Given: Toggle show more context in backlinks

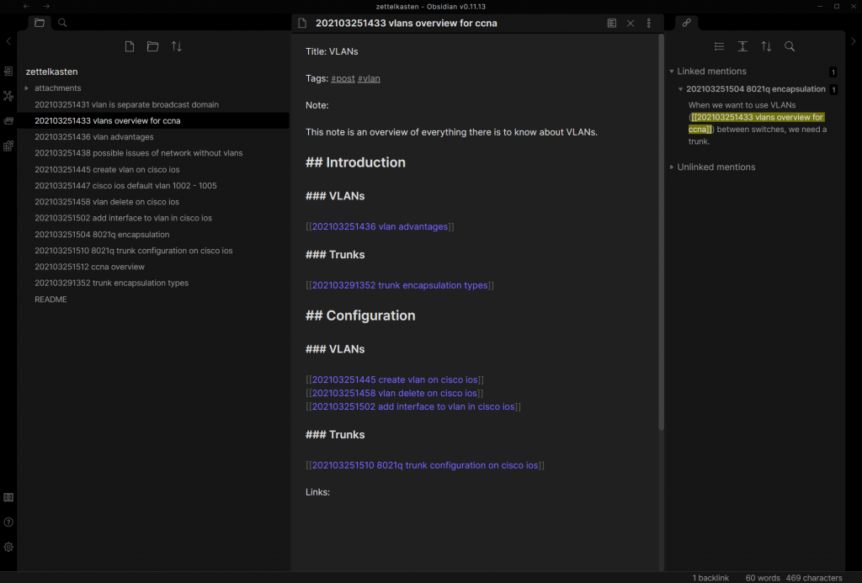Looking at the screenshot, I should (742, 47).
